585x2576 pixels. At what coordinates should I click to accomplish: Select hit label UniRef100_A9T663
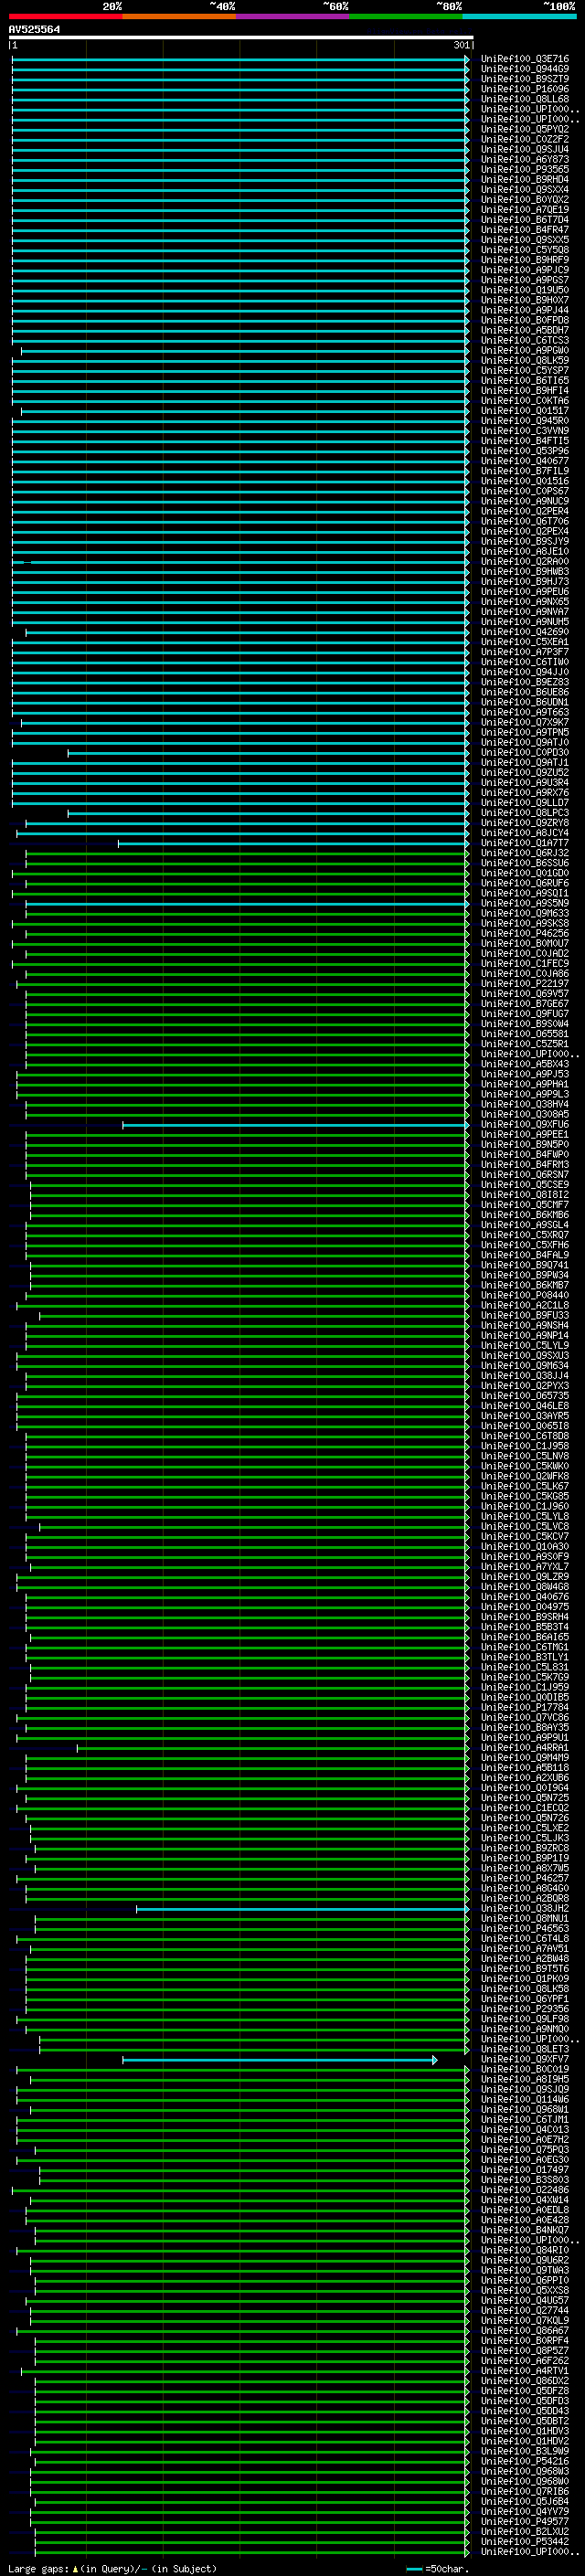click(x=525, y=712)
